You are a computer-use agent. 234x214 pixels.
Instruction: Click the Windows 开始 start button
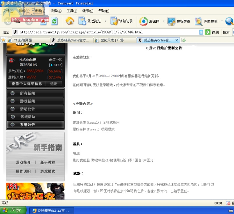(13, 210)
